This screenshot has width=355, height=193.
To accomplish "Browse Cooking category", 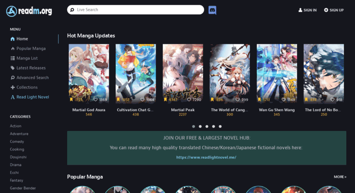I will tap(17, 149).
